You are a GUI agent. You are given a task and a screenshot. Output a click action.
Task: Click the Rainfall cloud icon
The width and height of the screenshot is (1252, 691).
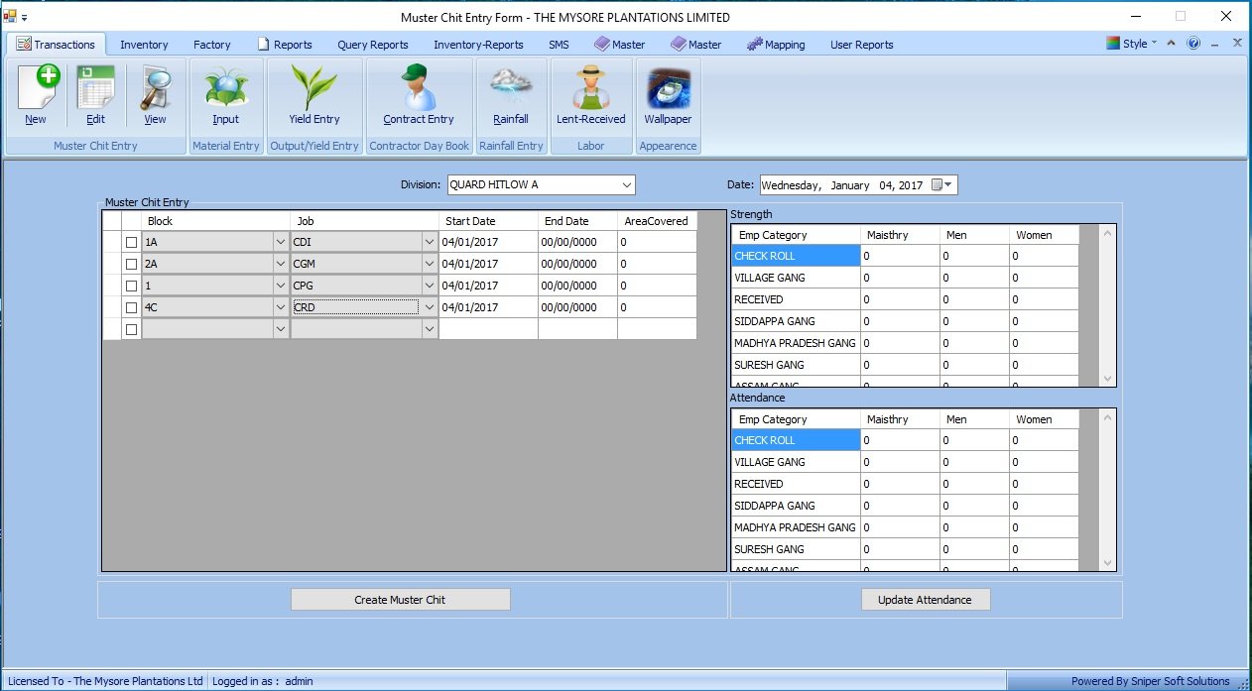tap(511, 89)
